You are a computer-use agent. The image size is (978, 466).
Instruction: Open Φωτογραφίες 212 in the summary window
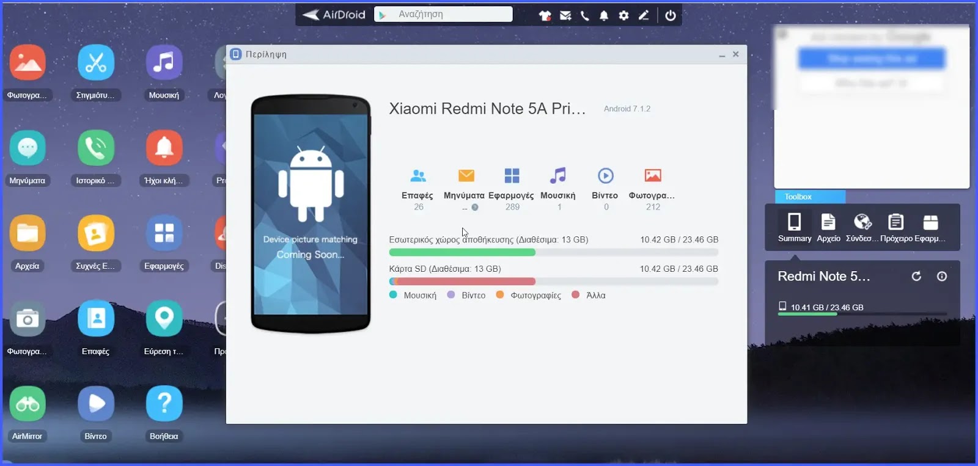click(x=652, y=189)
